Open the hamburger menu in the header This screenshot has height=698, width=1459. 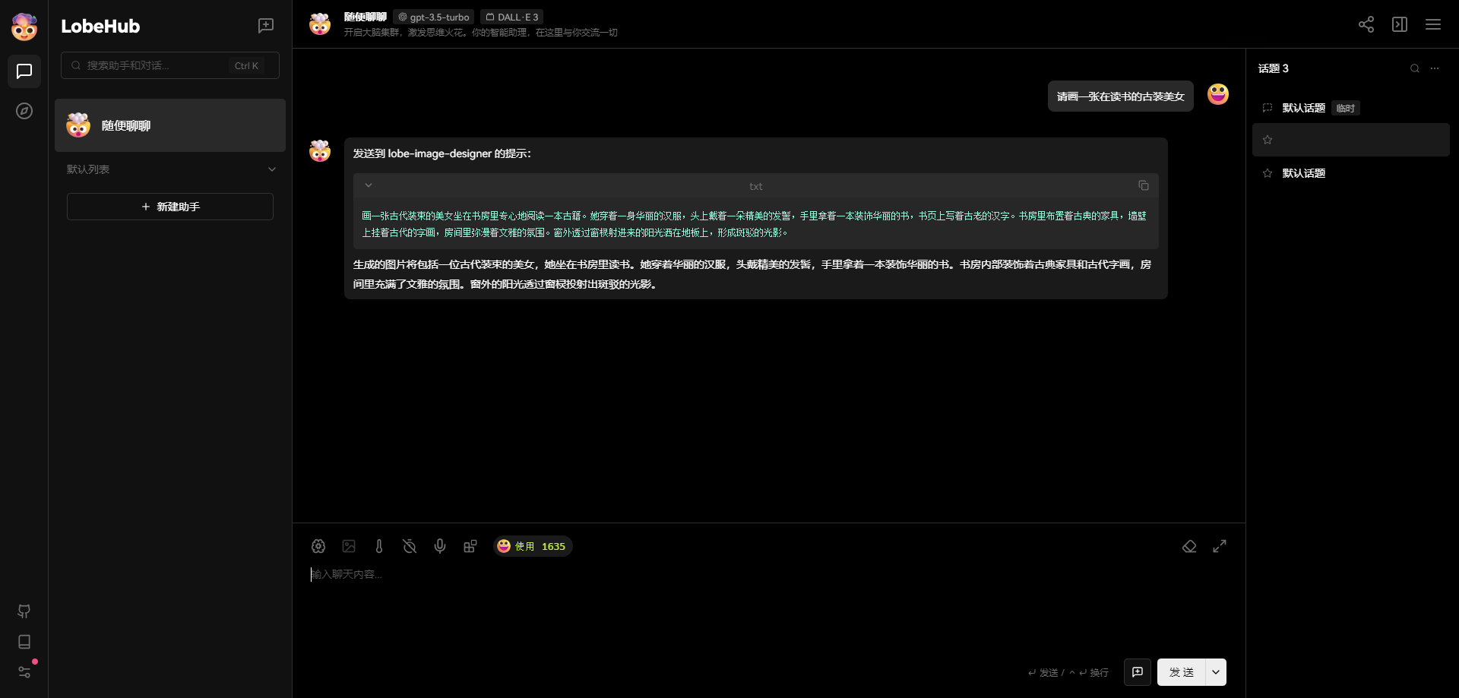pyautogui.click(x=1433, y=24)
